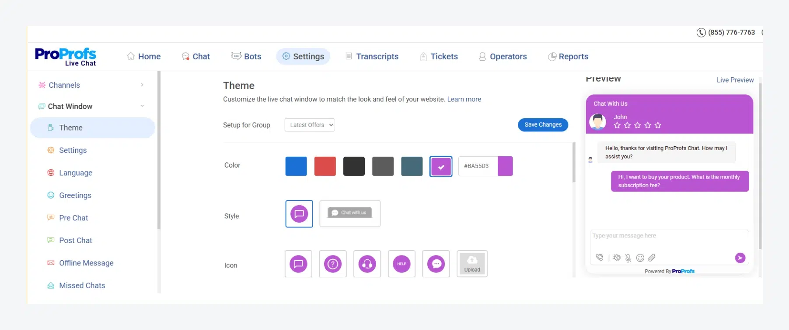Choose the HELP badge icon
The height and width of the screenshot is (330, 789).
point(401,264)
